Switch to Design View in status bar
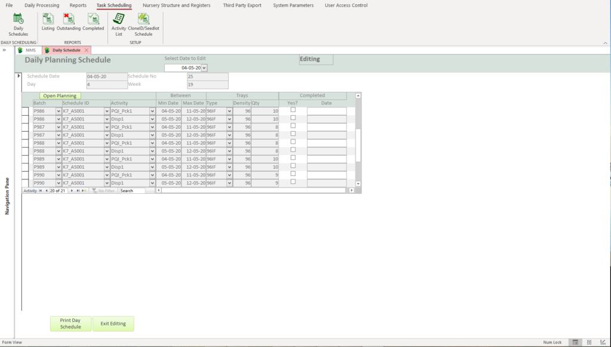 (x=602, y=342)
